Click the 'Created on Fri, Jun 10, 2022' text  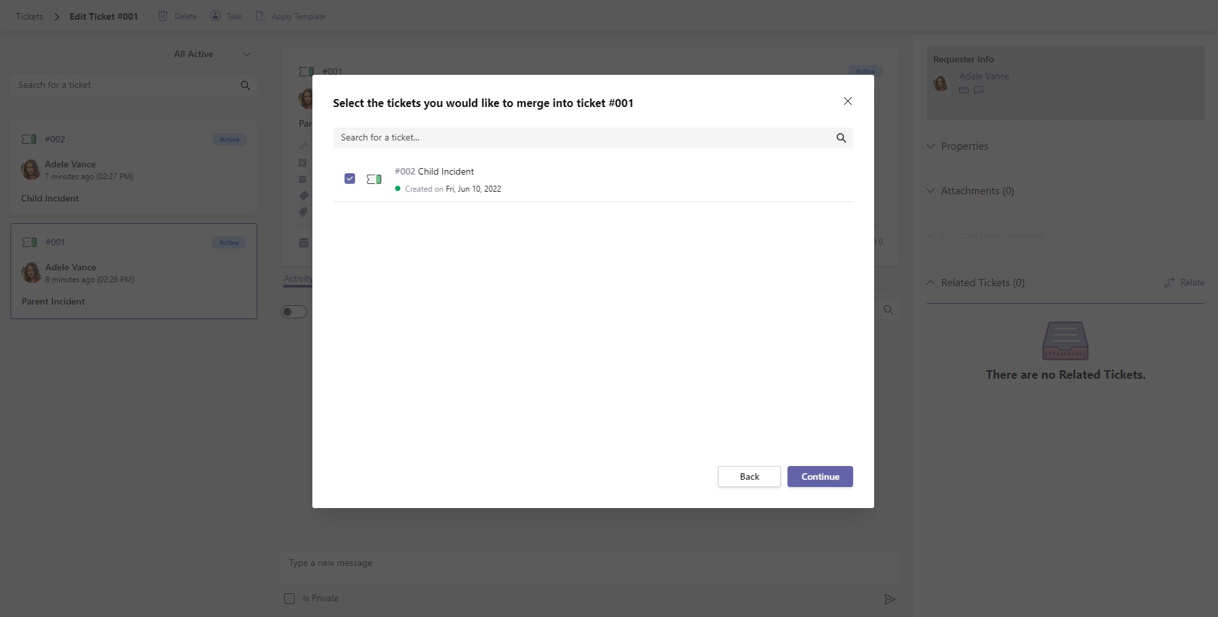coord(453,189)
